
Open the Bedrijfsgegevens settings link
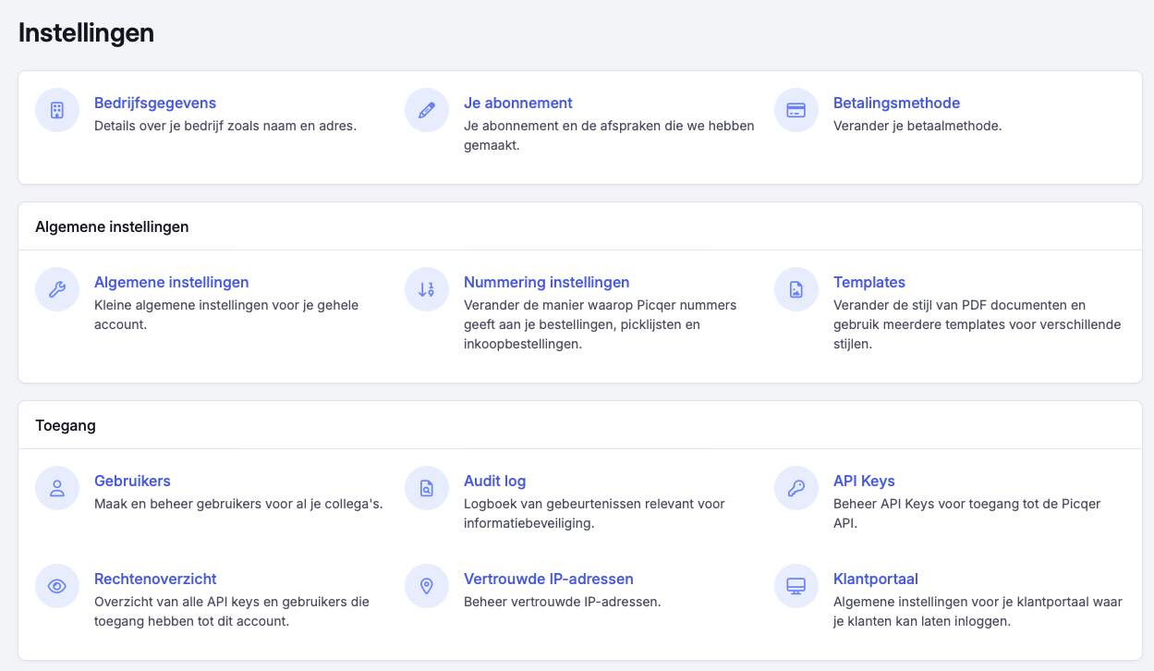click(x=155, y=103)
